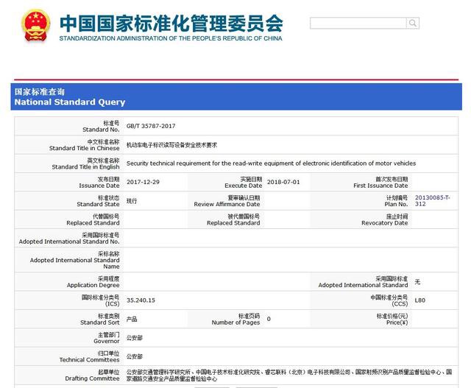Click the national emblem logo
The width and height of the screenshot is (471, 388).
[36, 27]
